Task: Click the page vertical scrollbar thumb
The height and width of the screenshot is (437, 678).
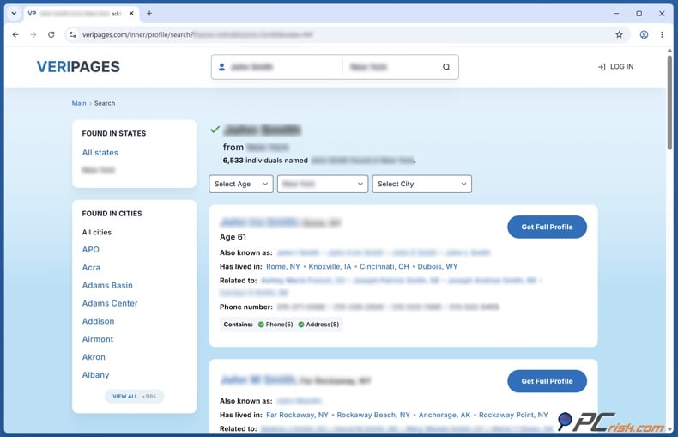Action: pyautogui.click(x=669, y=102)
